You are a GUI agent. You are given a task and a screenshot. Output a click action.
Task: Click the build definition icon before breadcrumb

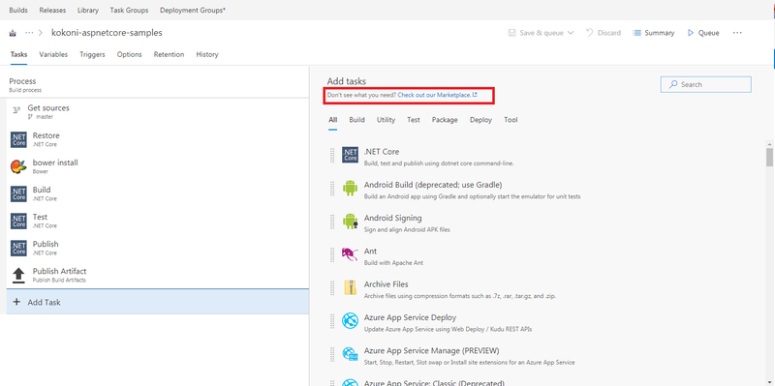tap(13, 33)
